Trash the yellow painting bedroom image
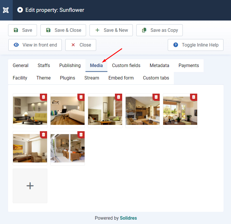This screenshot has width=231, height=224. click(x=44, y=135)
